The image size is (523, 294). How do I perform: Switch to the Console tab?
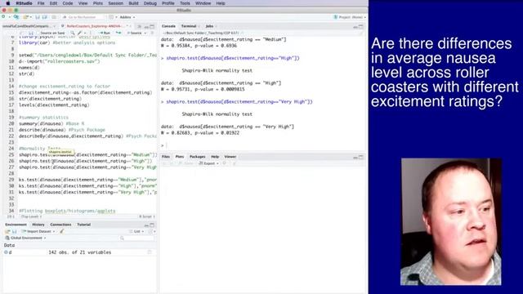[x=168, y=26]
